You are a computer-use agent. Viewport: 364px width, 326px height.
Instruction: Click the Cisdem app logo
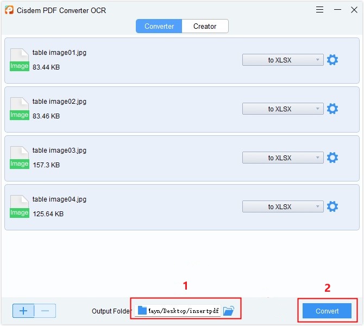click(9, 10)
